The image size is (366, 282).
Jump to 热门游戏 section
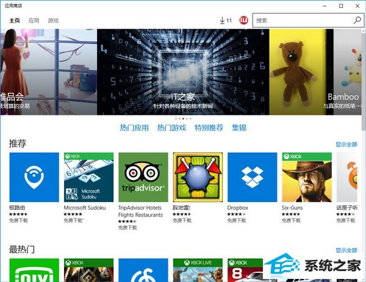[171, 128]
